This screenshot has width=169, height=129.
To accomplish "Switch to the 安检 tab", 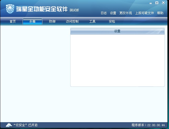I will [112, 21].
